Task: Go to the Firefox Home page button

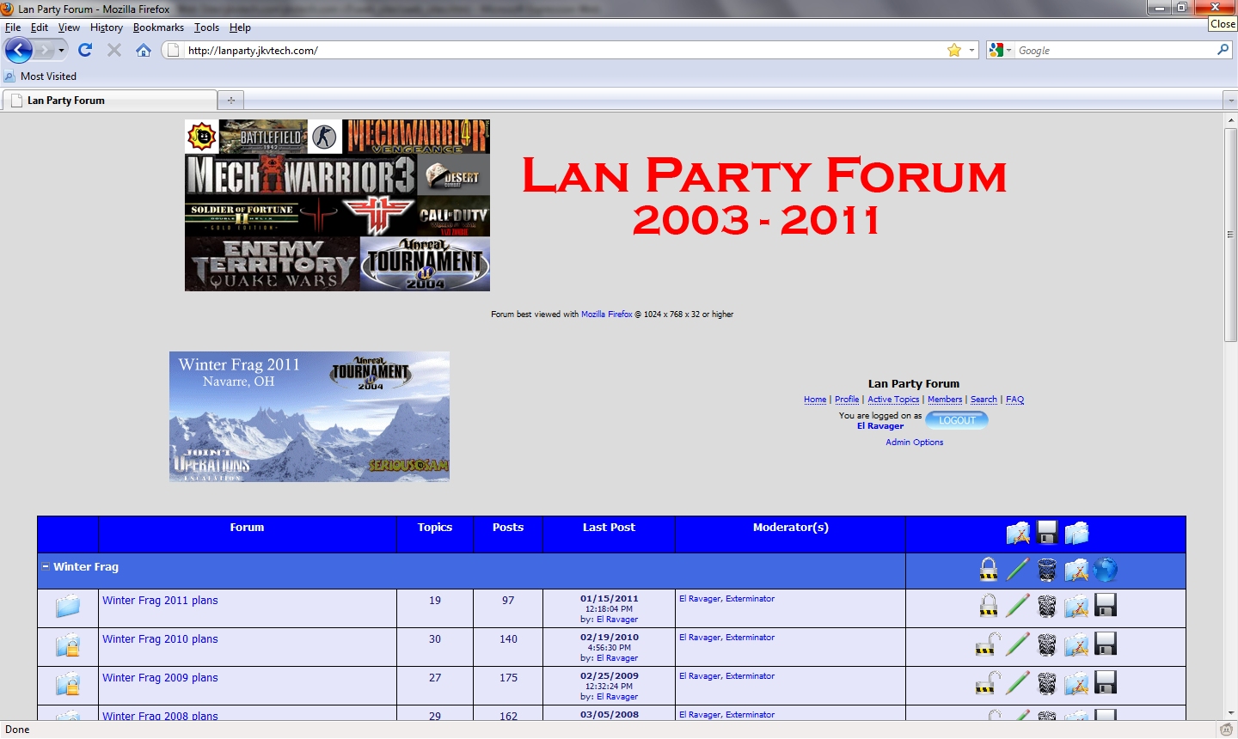Action: tap(144, 50)
